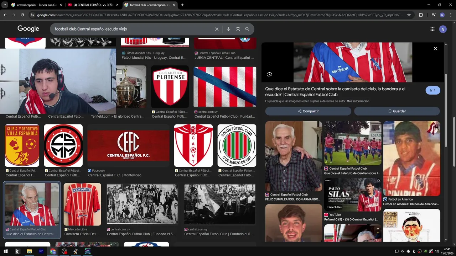456x256 pixels.
Task: Submit search with the magnifier icon
Action: (x=247, y=29)
